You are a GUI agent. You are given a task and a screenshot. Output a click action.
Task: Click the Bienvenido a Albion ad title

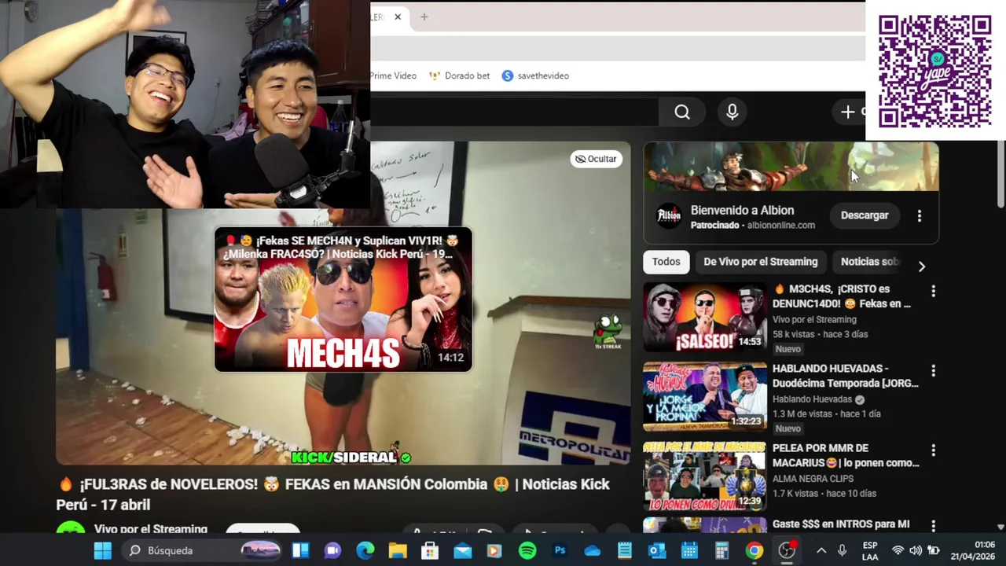[x=742, y=211]
